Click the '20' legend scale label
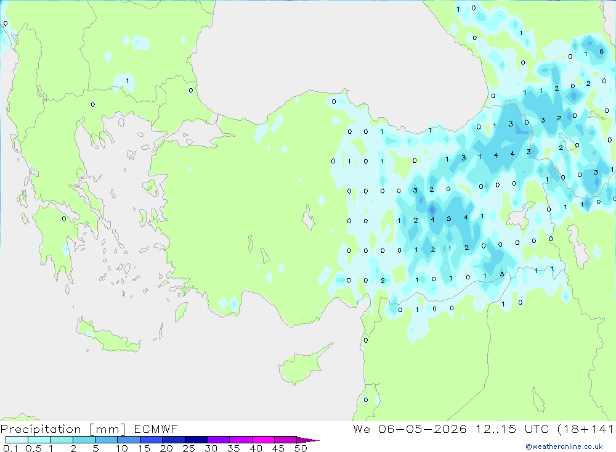This screenshot has width=616, height=452. click(x=166, y=448)
